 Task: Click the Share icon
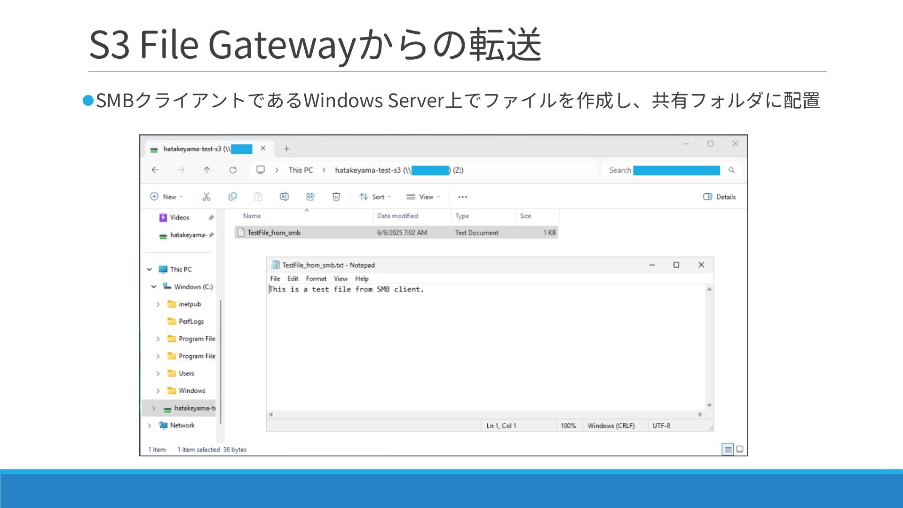[310, 197]
